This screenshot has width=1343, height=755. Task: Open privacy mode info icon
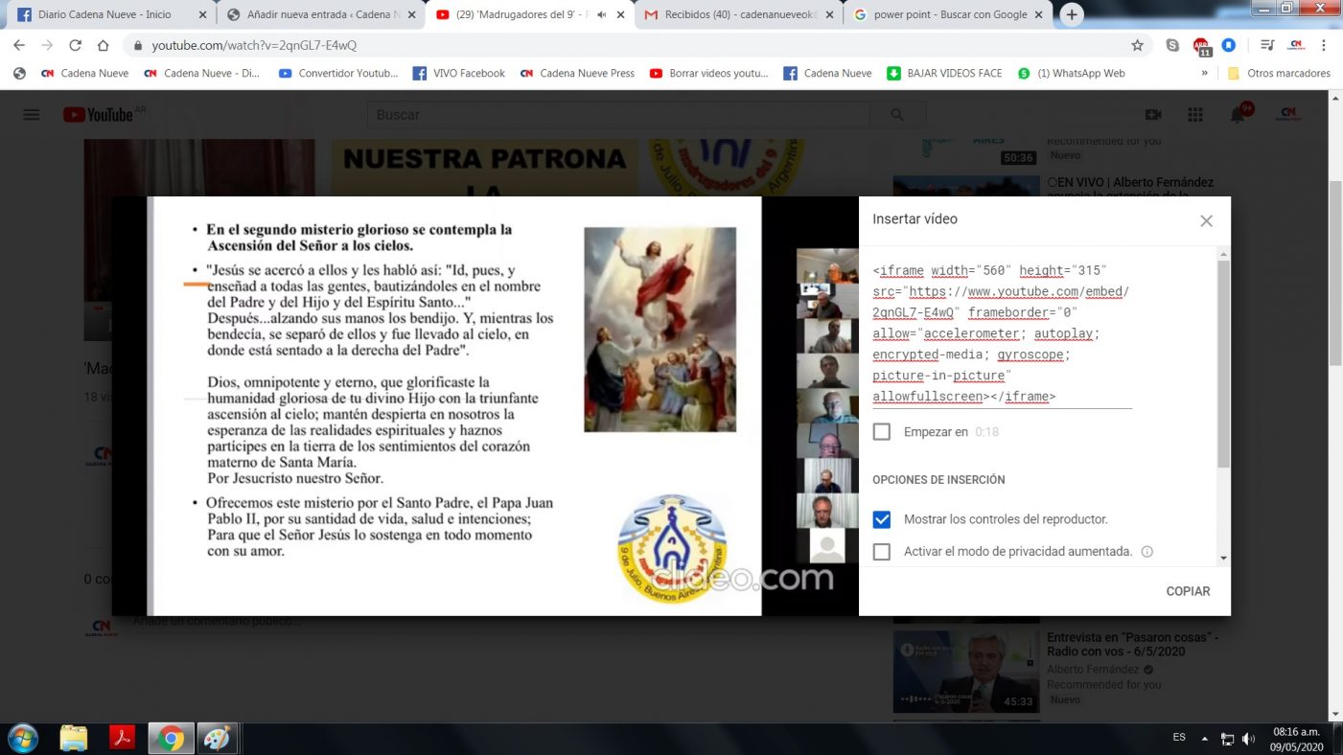[x=1146, y=552]
